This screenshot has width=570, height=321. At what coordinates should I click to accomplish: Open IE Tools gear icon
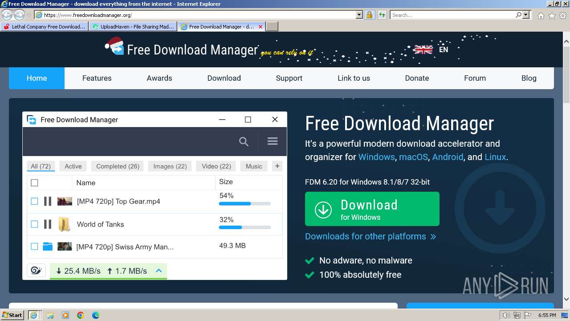click(x=563, y=16)
